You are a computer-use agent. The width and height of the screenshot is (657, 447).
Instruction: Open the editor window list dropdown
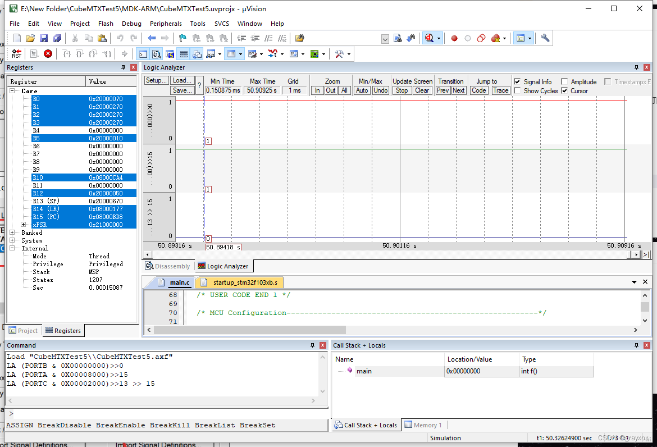pyautogui.click(x=634, y=282)
